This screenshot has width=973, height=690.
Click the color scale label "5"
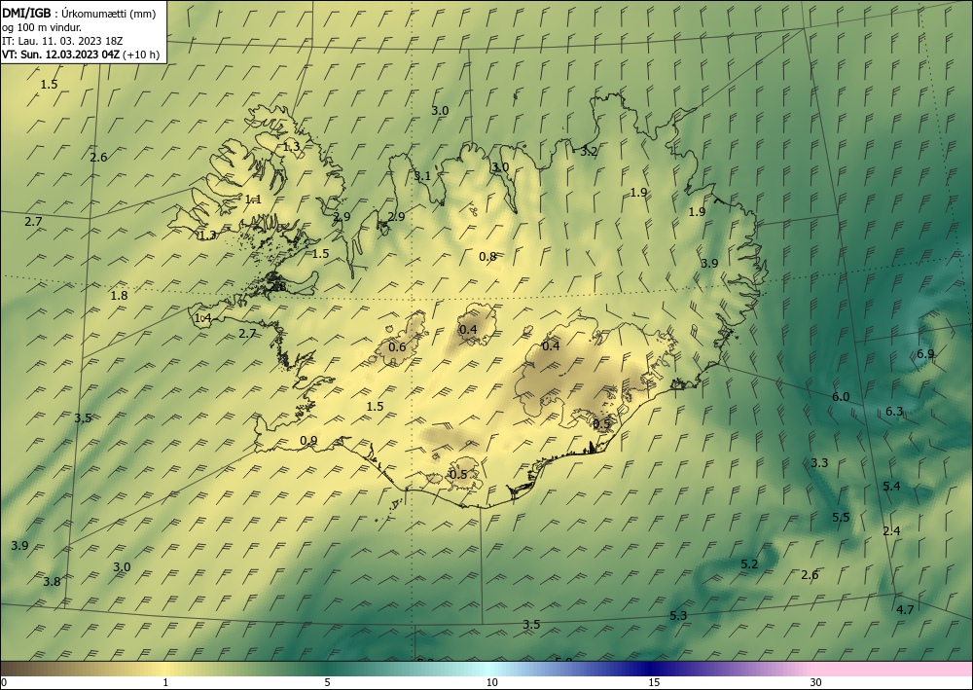point(327,683)
